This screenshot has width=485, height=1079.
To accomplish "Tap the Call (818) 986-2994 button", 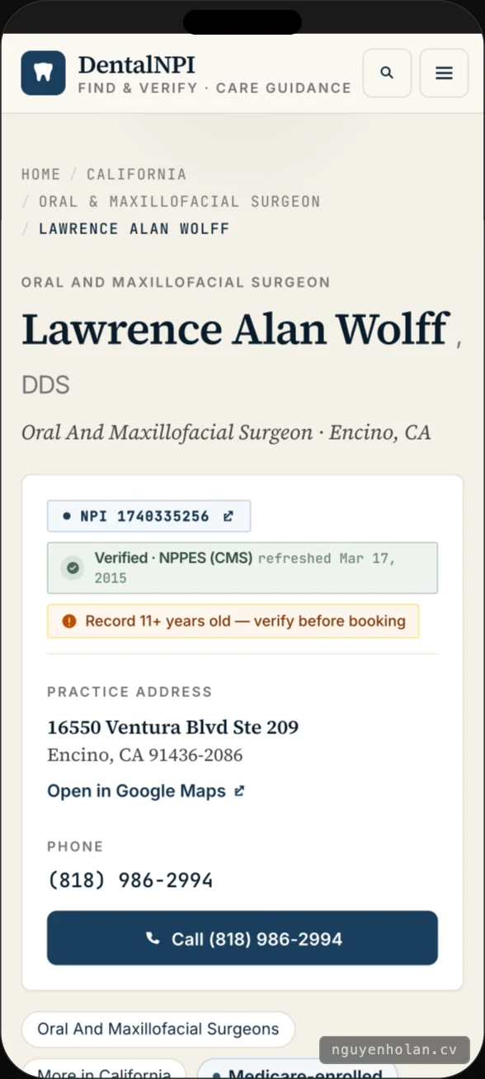I will (242, 938).
